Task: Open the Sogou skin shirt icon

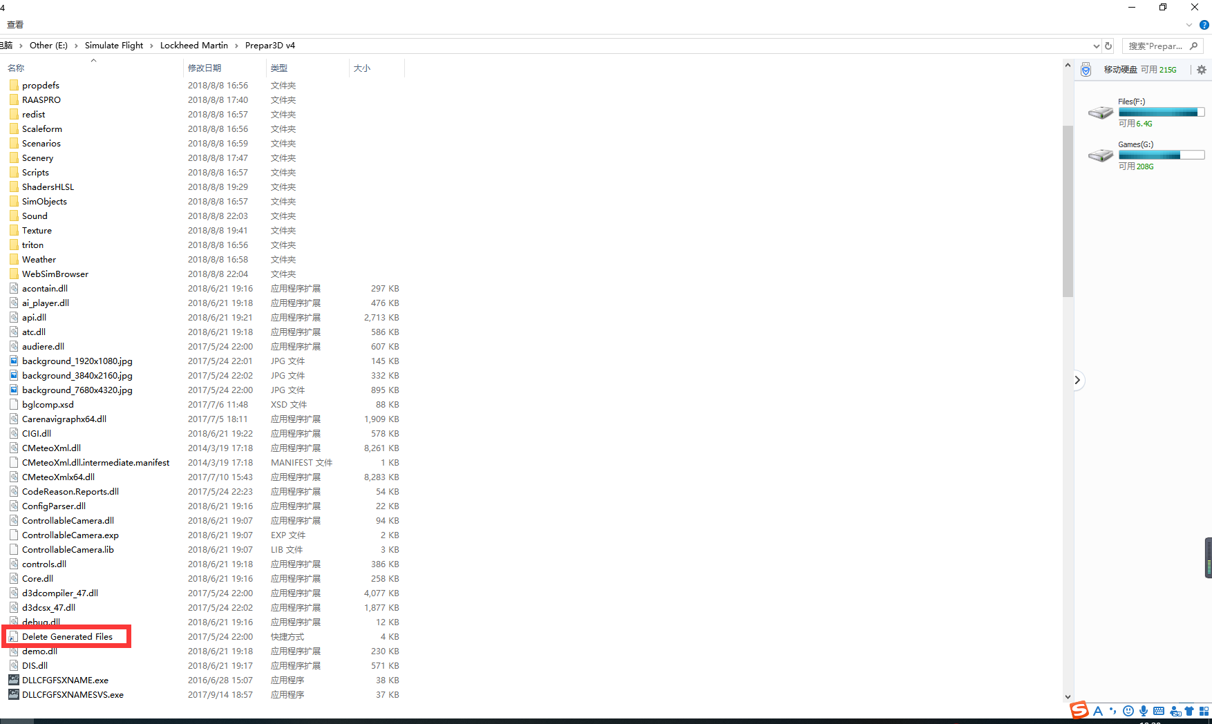Action: (x=1189, y=711)
